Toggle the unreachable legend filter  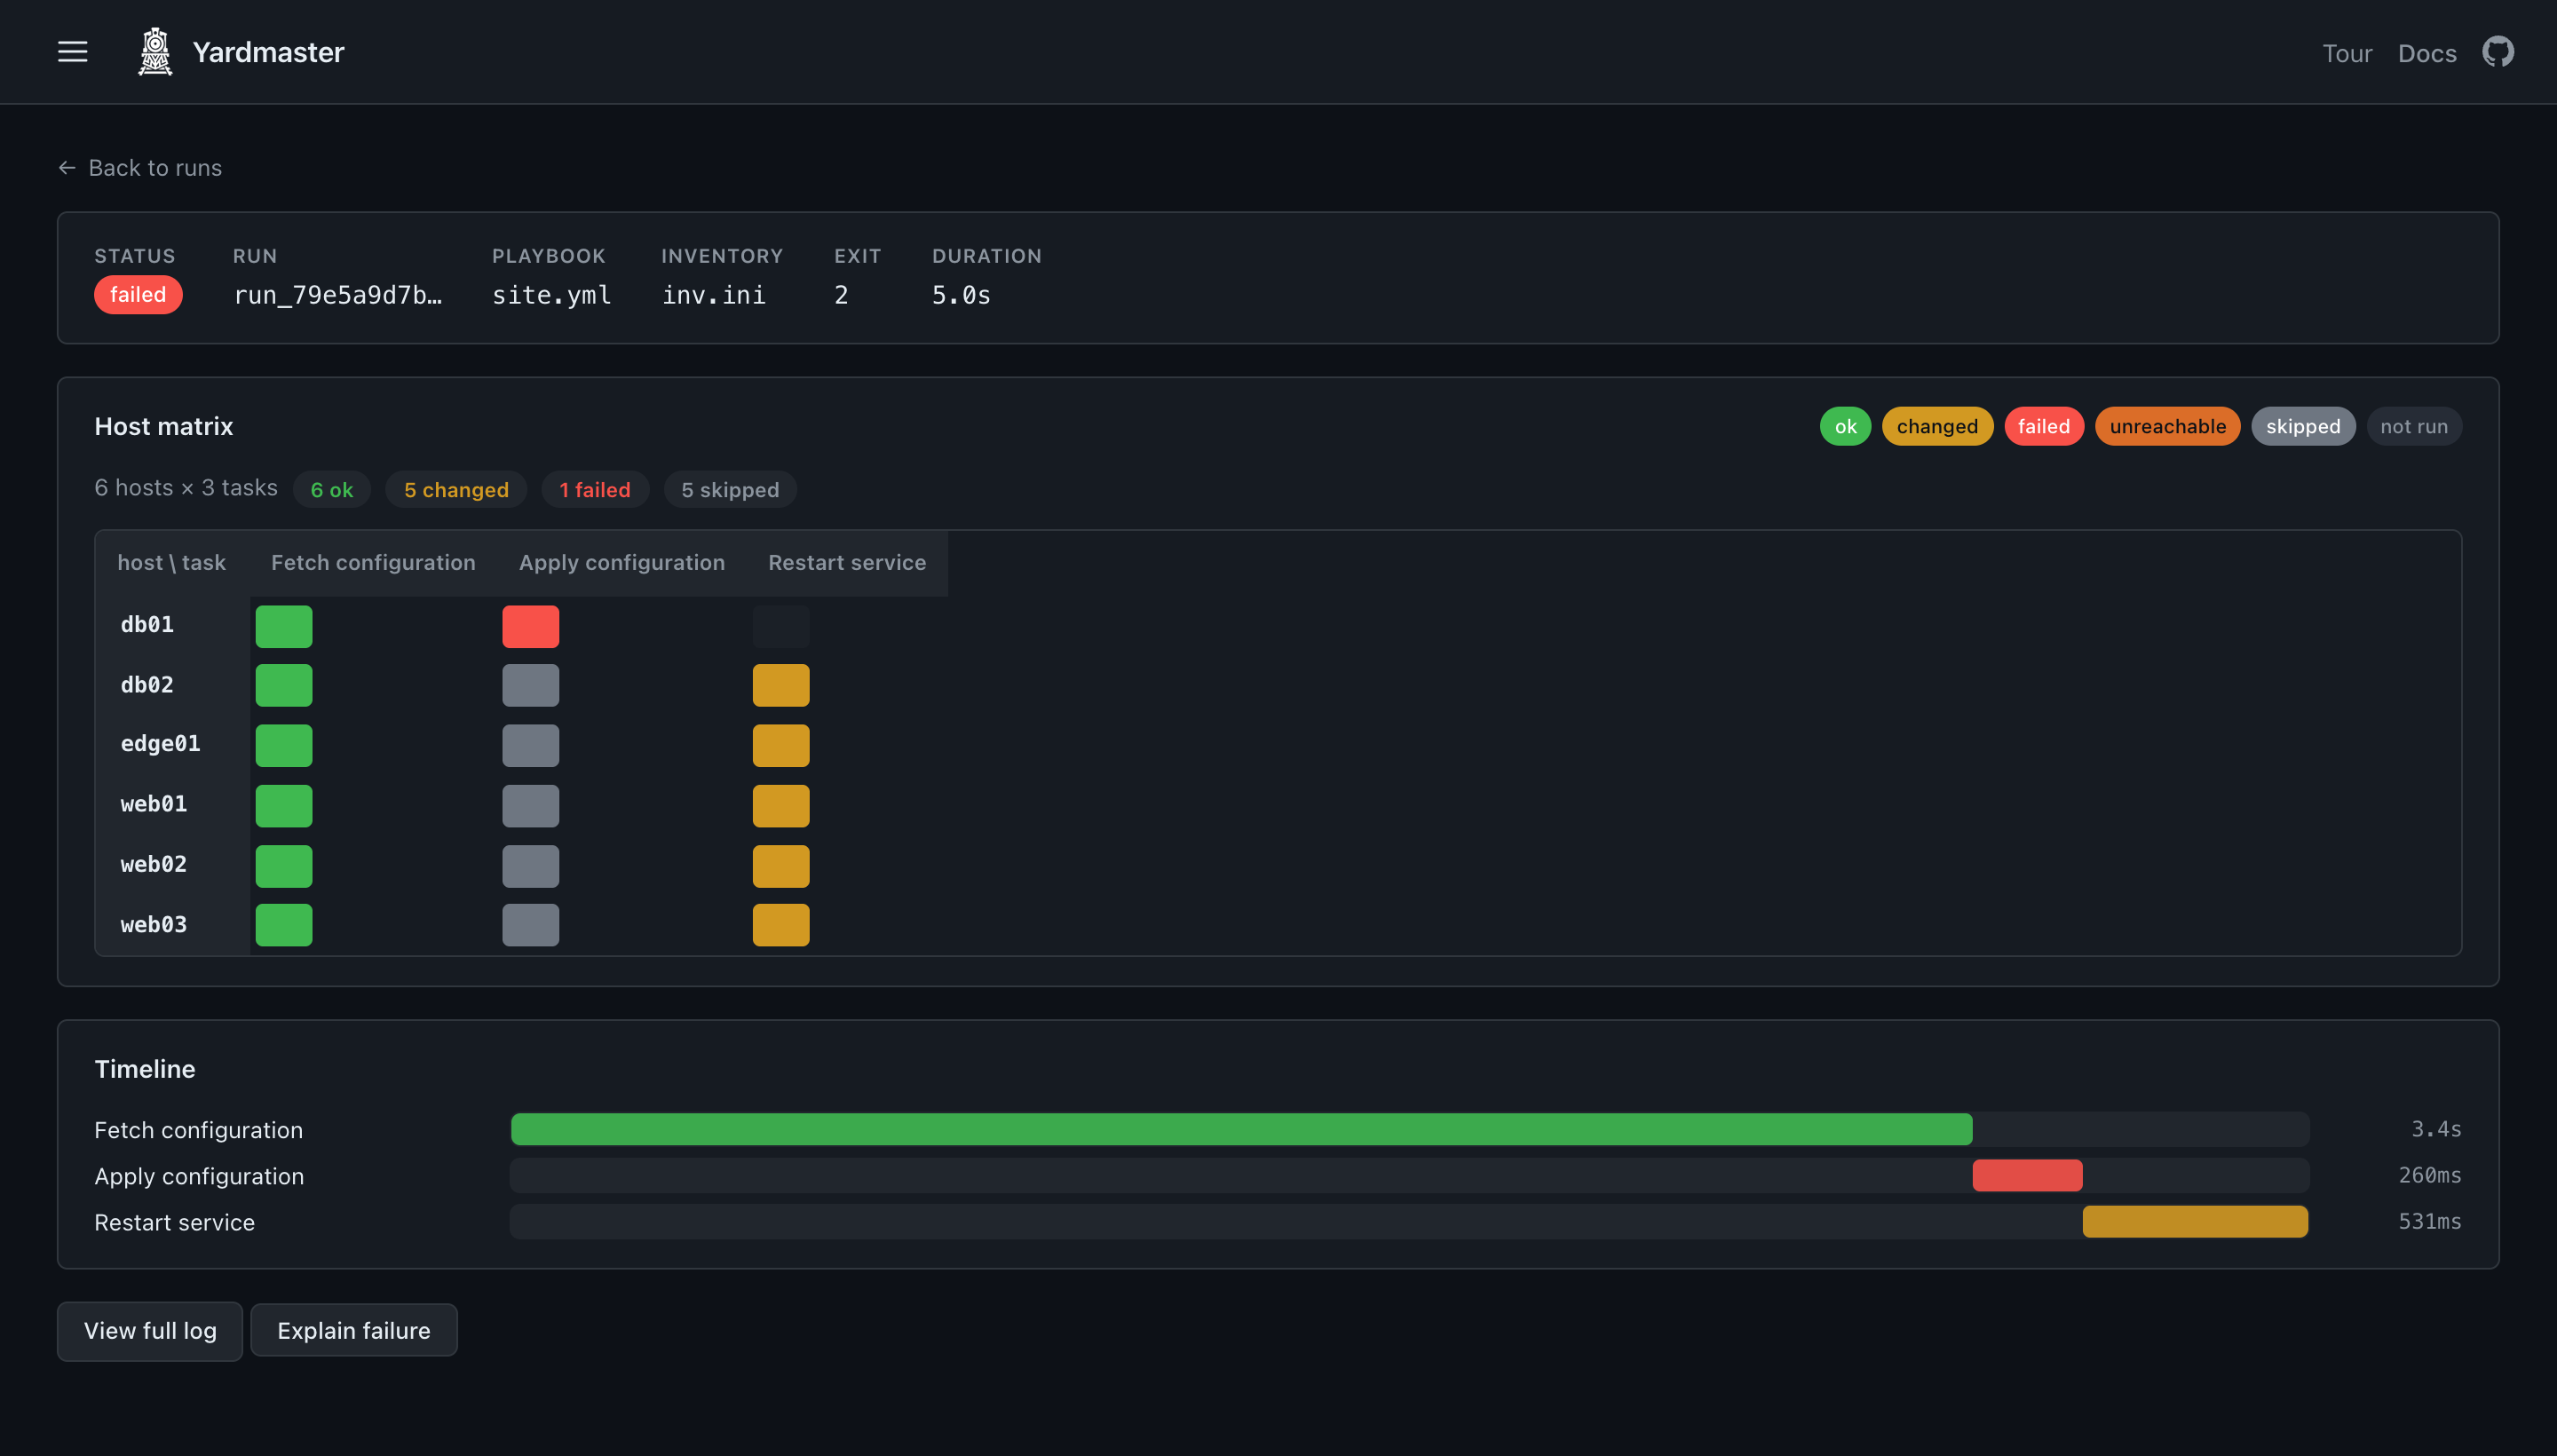click(2167, 426)
